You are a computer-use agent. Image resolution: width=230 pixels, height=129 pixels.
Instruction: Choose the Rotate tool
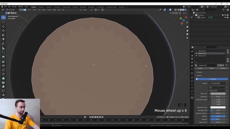[3, 30]
